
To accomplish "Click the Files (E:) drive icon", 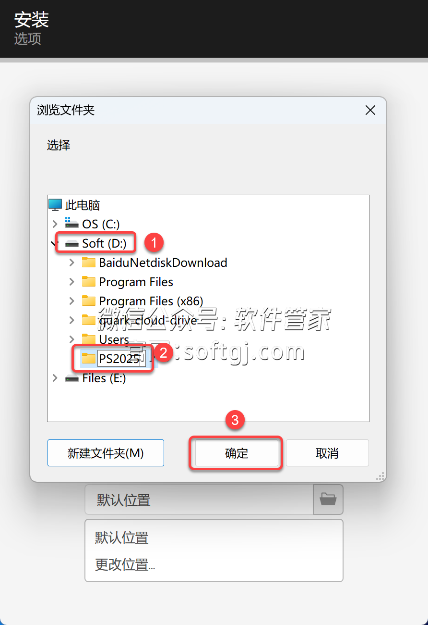I will click(x=72, y=378).
